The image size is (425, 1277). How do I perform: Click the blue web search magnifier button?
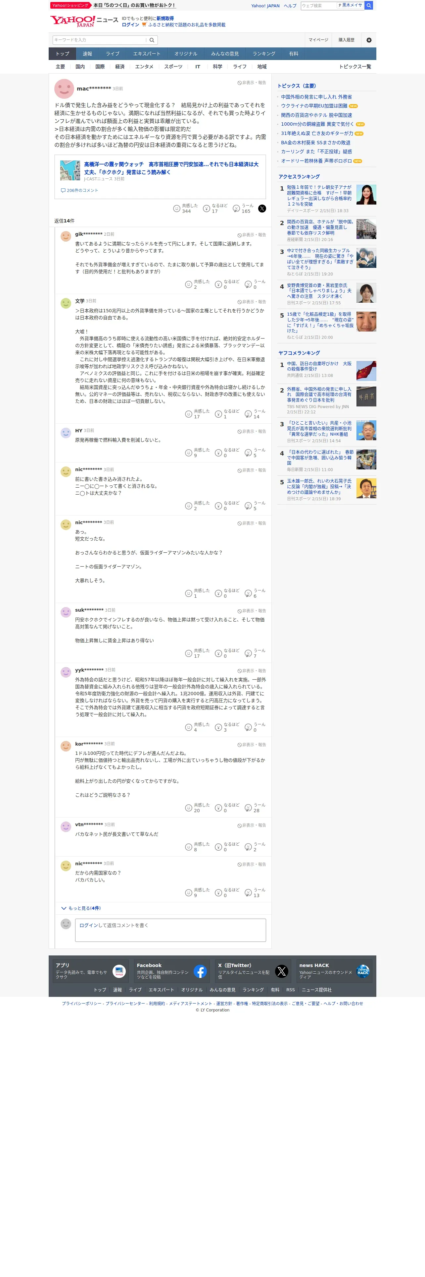point(369,5)
